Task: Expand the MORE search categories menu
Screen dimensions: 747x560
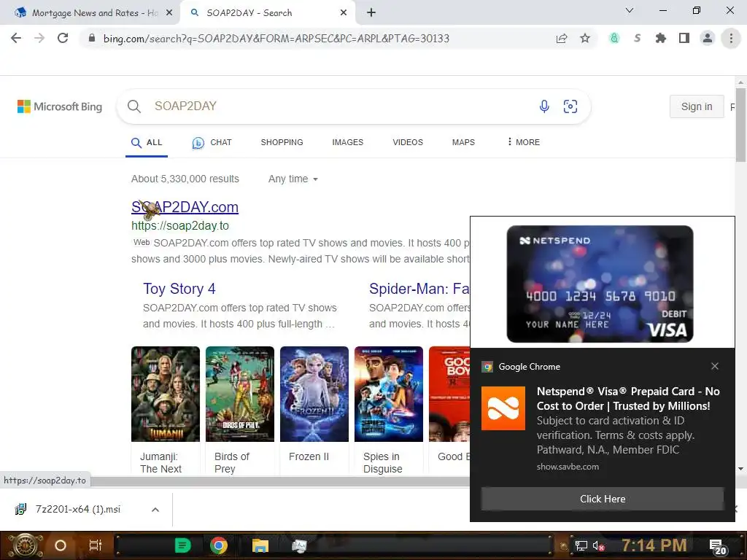Action: click(x=524, y=142)
